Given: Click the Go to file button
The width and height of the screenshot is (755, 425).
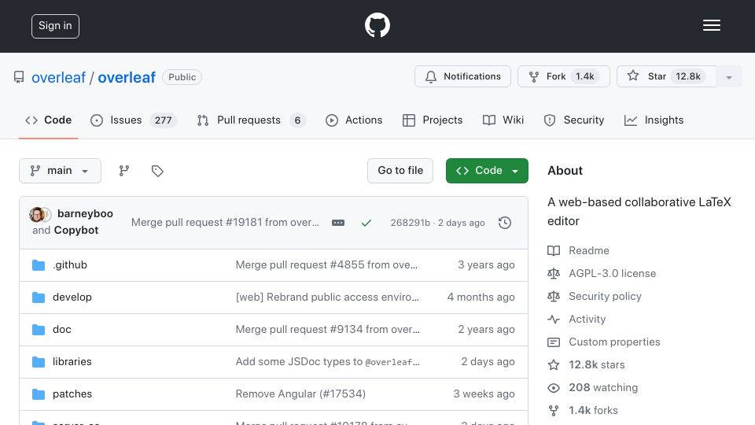Looking at the screenshot, I should pos(400,171).
